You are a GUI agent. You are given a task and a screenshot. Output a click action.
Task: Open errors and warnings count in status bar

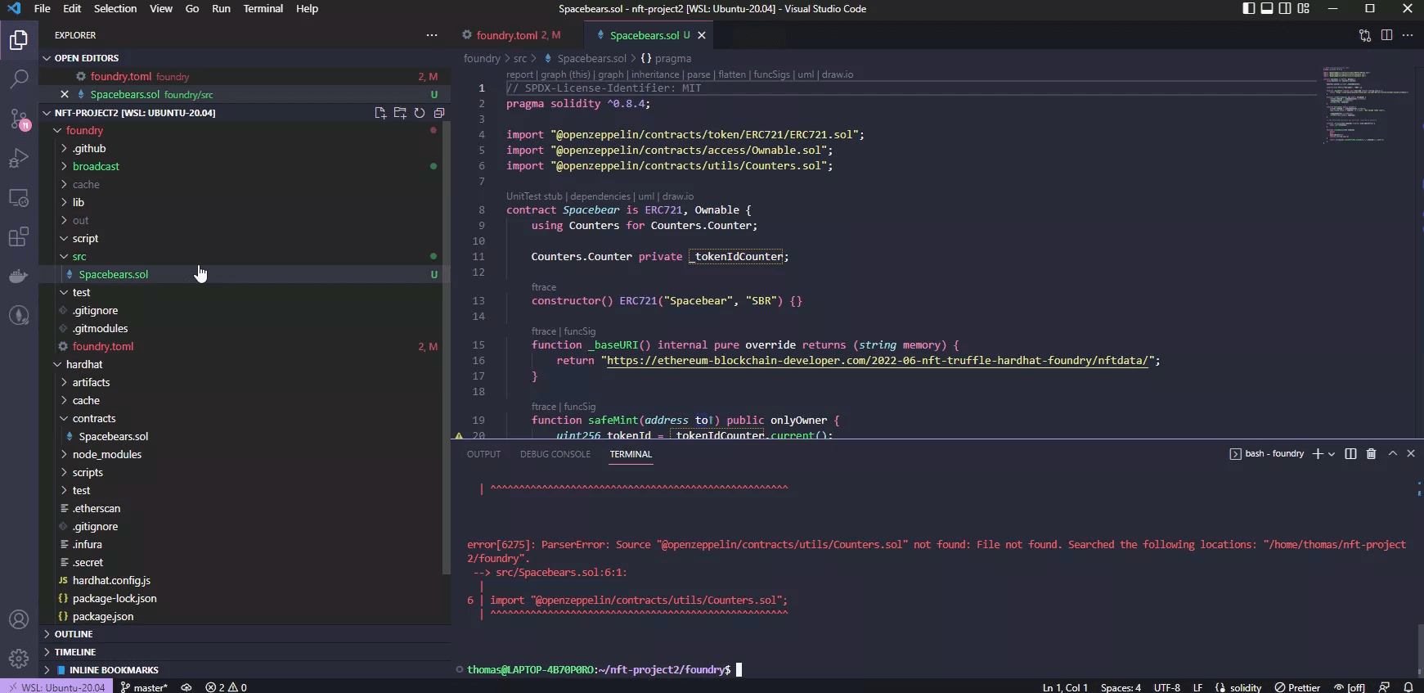pos(227,687)
